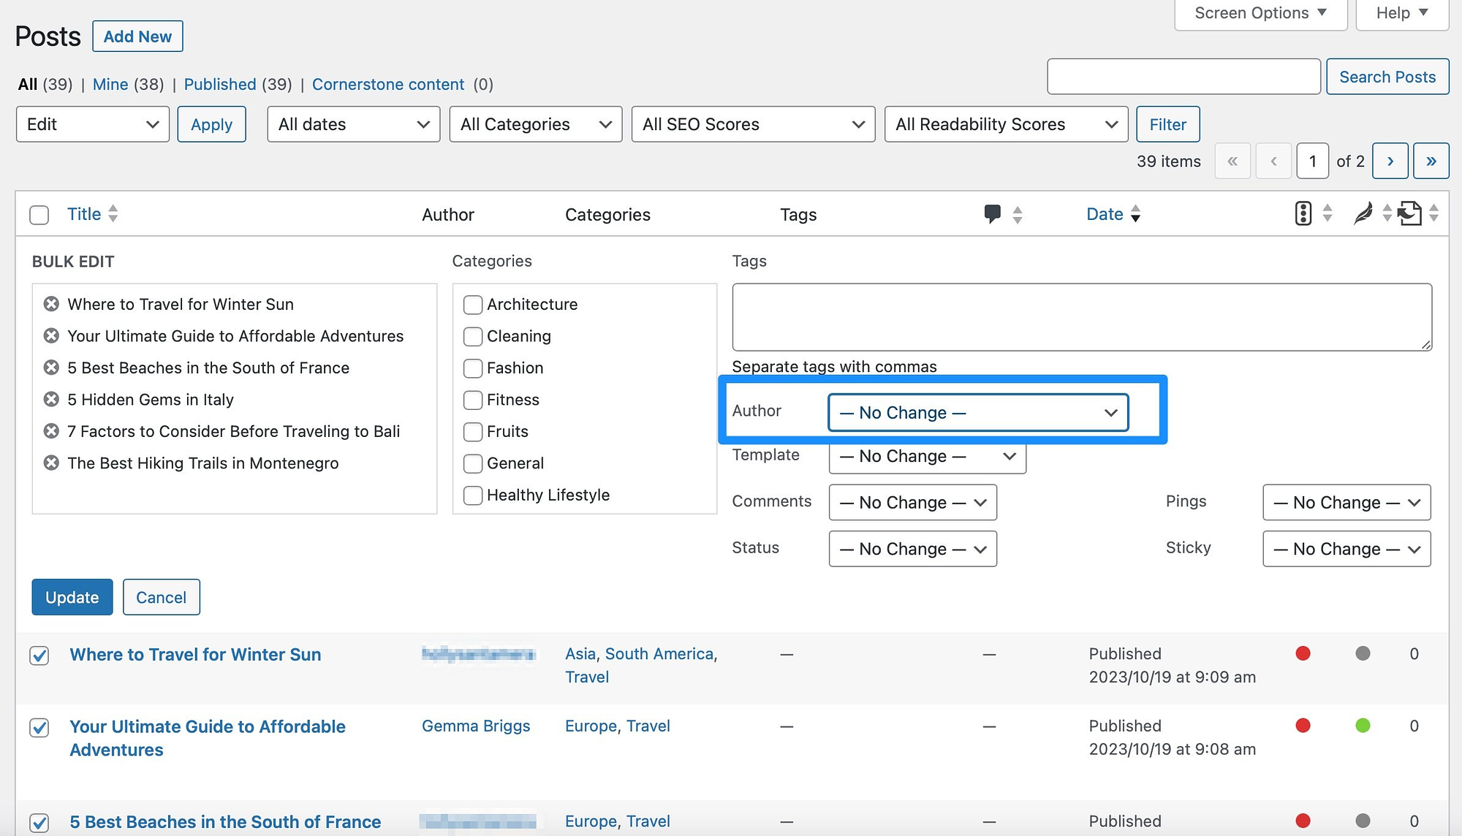Click the go to first page icon
The image size is (1462, 836).
click(x=1233, y=161)
